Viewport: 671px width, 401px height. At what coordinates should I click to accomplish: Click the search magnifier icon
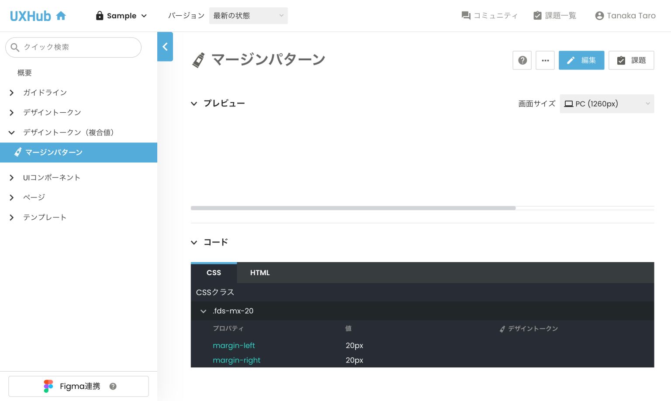point(15,47)
